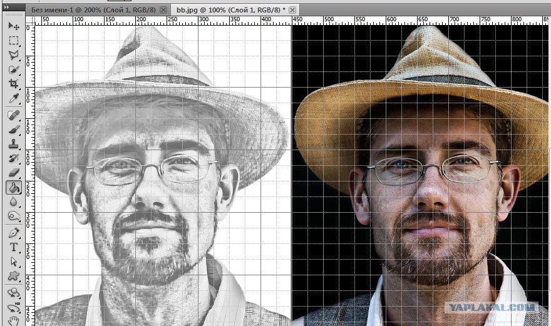Select the Horizontal Type tool
Image resolution: width=551 pixels, height=326 pixels.
point(14,247)
